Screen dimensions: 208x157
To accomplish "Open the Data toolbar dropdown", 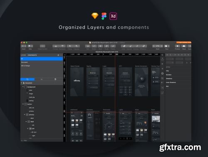I will tap(30, 46).
